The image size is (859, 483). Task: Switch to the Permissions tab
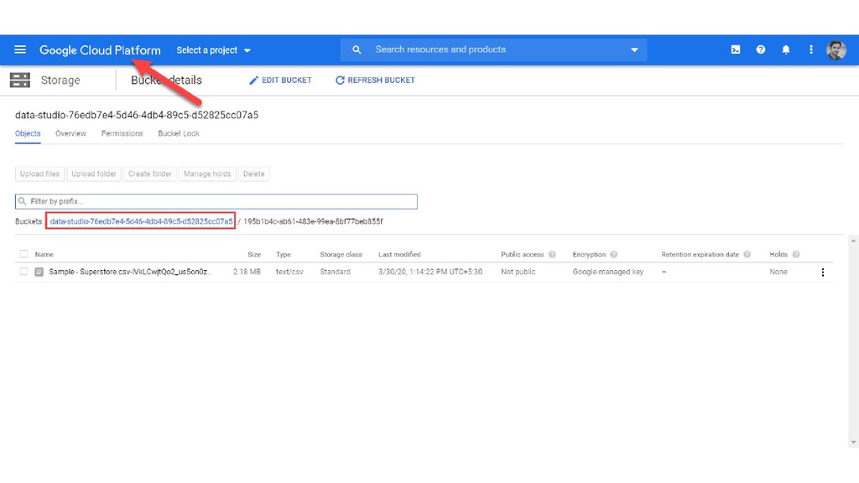tap(122, 133)
